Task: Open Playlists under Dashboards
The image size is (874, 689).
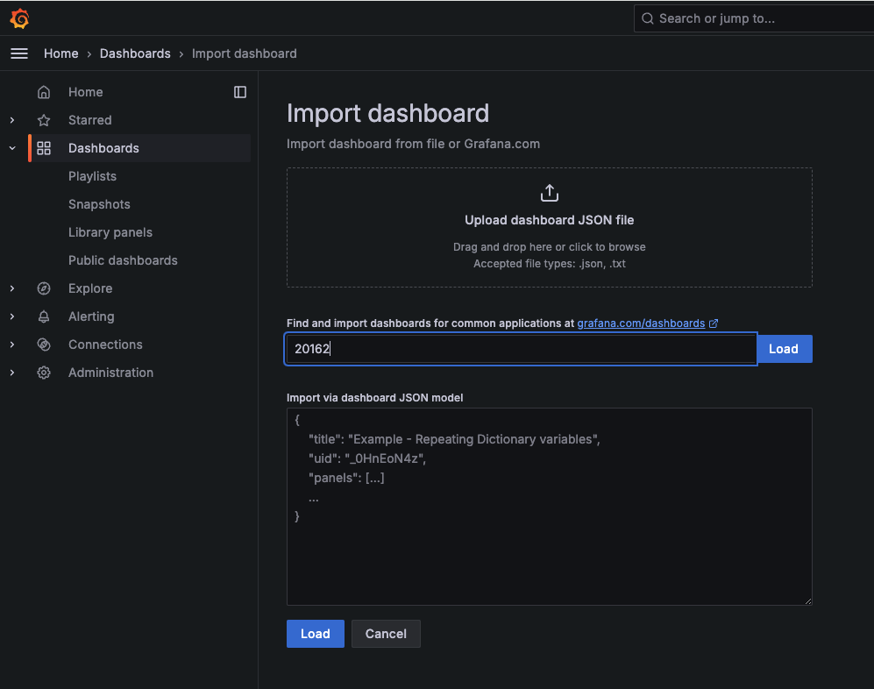Action: click(92, 176)
